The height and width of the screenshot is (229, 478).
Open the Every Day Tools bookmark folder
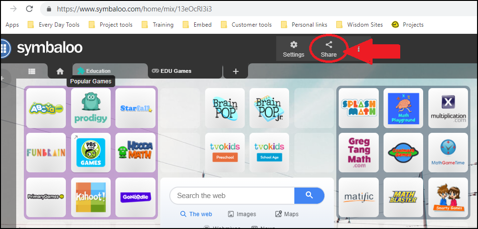tap(53, 25)
